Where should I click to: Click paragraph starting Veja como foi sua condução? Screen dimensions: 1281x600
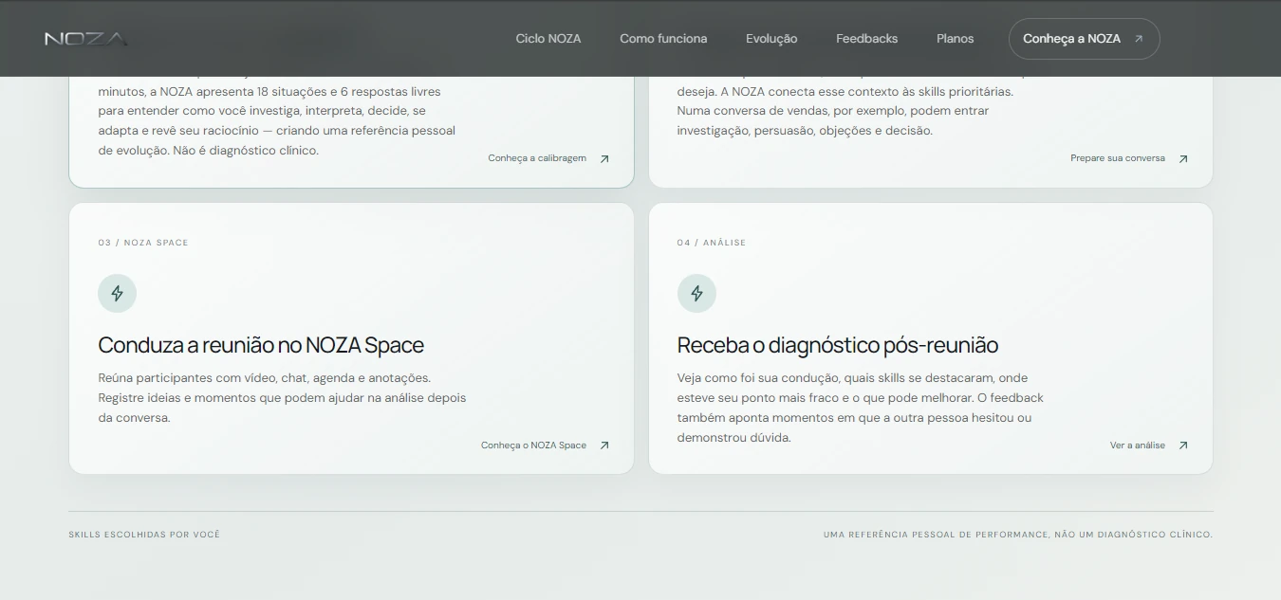[x=861, y=408]
